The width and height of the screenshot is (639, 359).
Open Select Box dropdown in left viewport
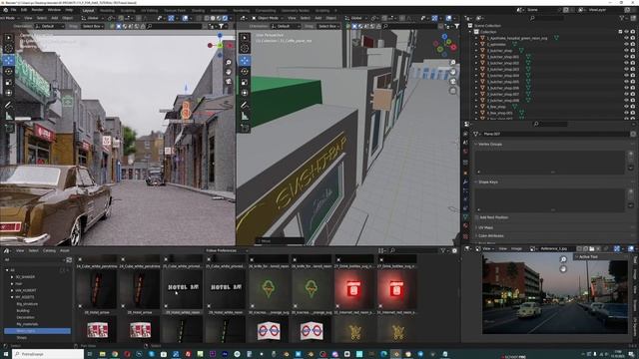click(93, 26)
